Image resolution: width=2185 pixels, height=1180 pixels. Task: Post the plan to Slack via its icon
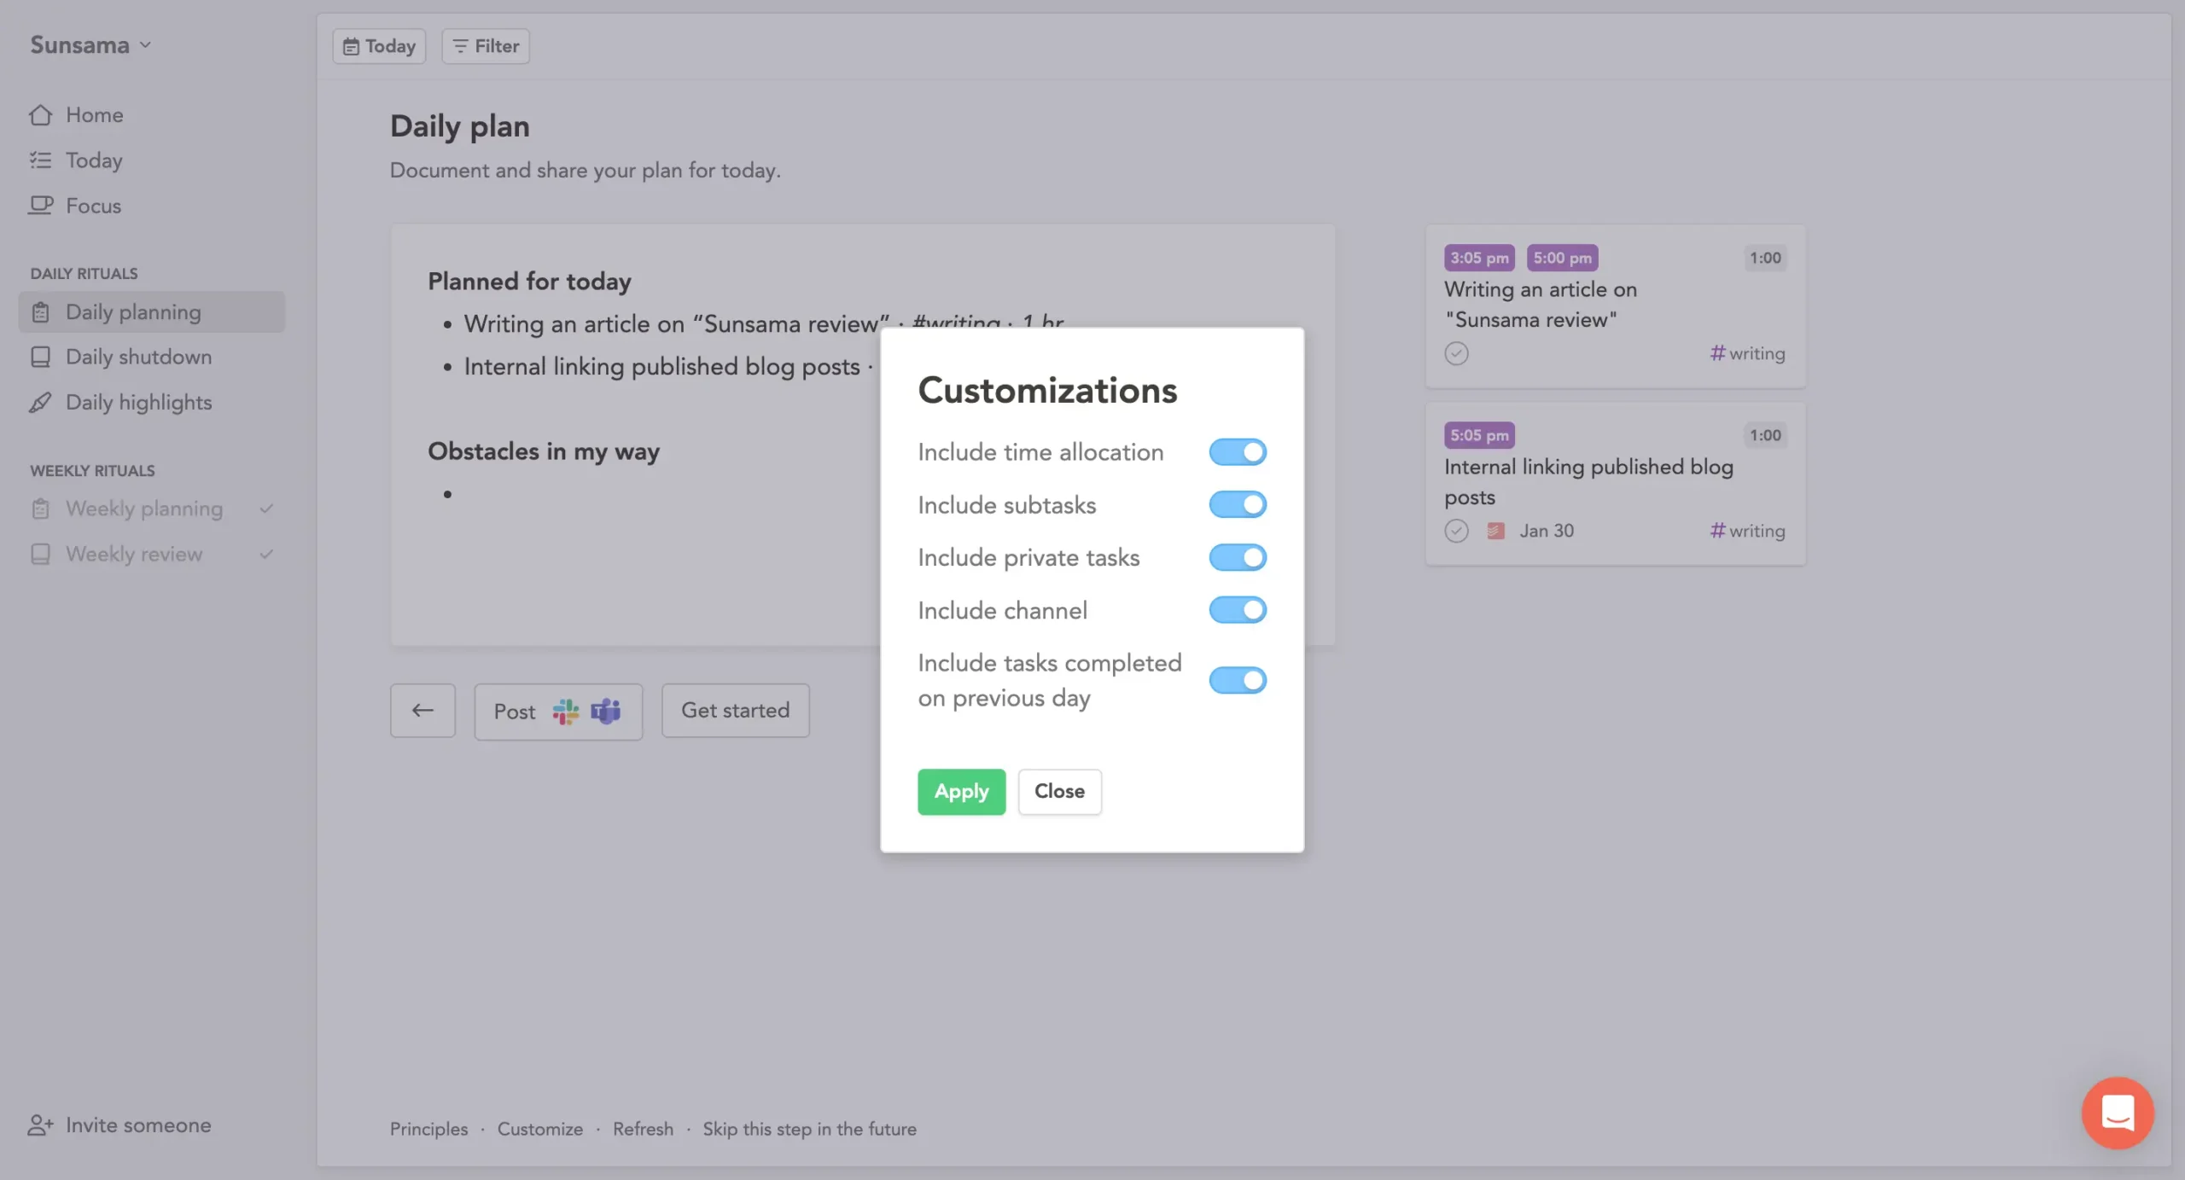565,711
